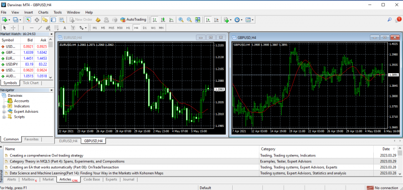Open the Journal terminal tab
Image resolution: width=403 pixels, height=190 pixels.
pyautogui.click(x=128, y=179)
